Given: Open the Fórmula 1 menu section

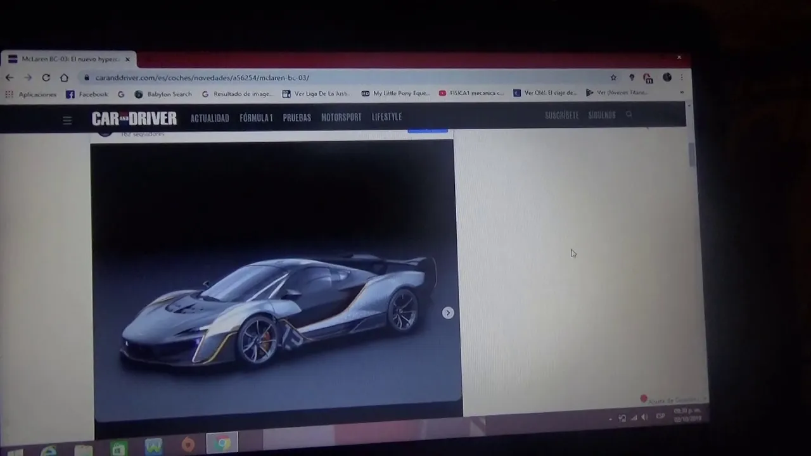Looking at the screenshot, I should [256, 118].
